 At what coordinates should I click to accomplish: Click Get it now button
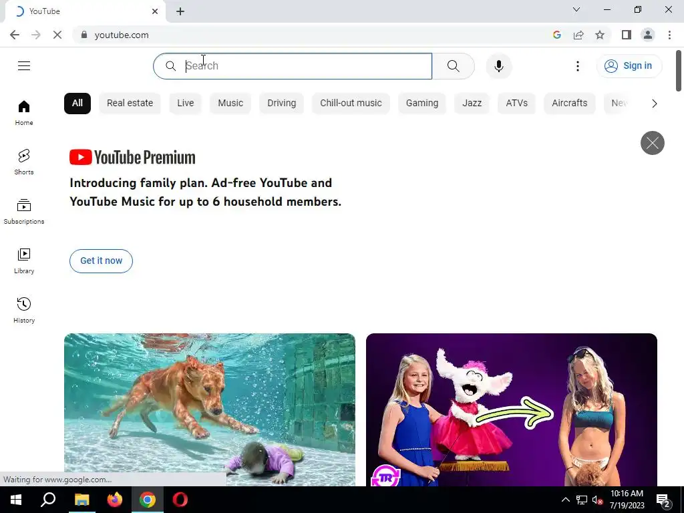tap(102, 261)
